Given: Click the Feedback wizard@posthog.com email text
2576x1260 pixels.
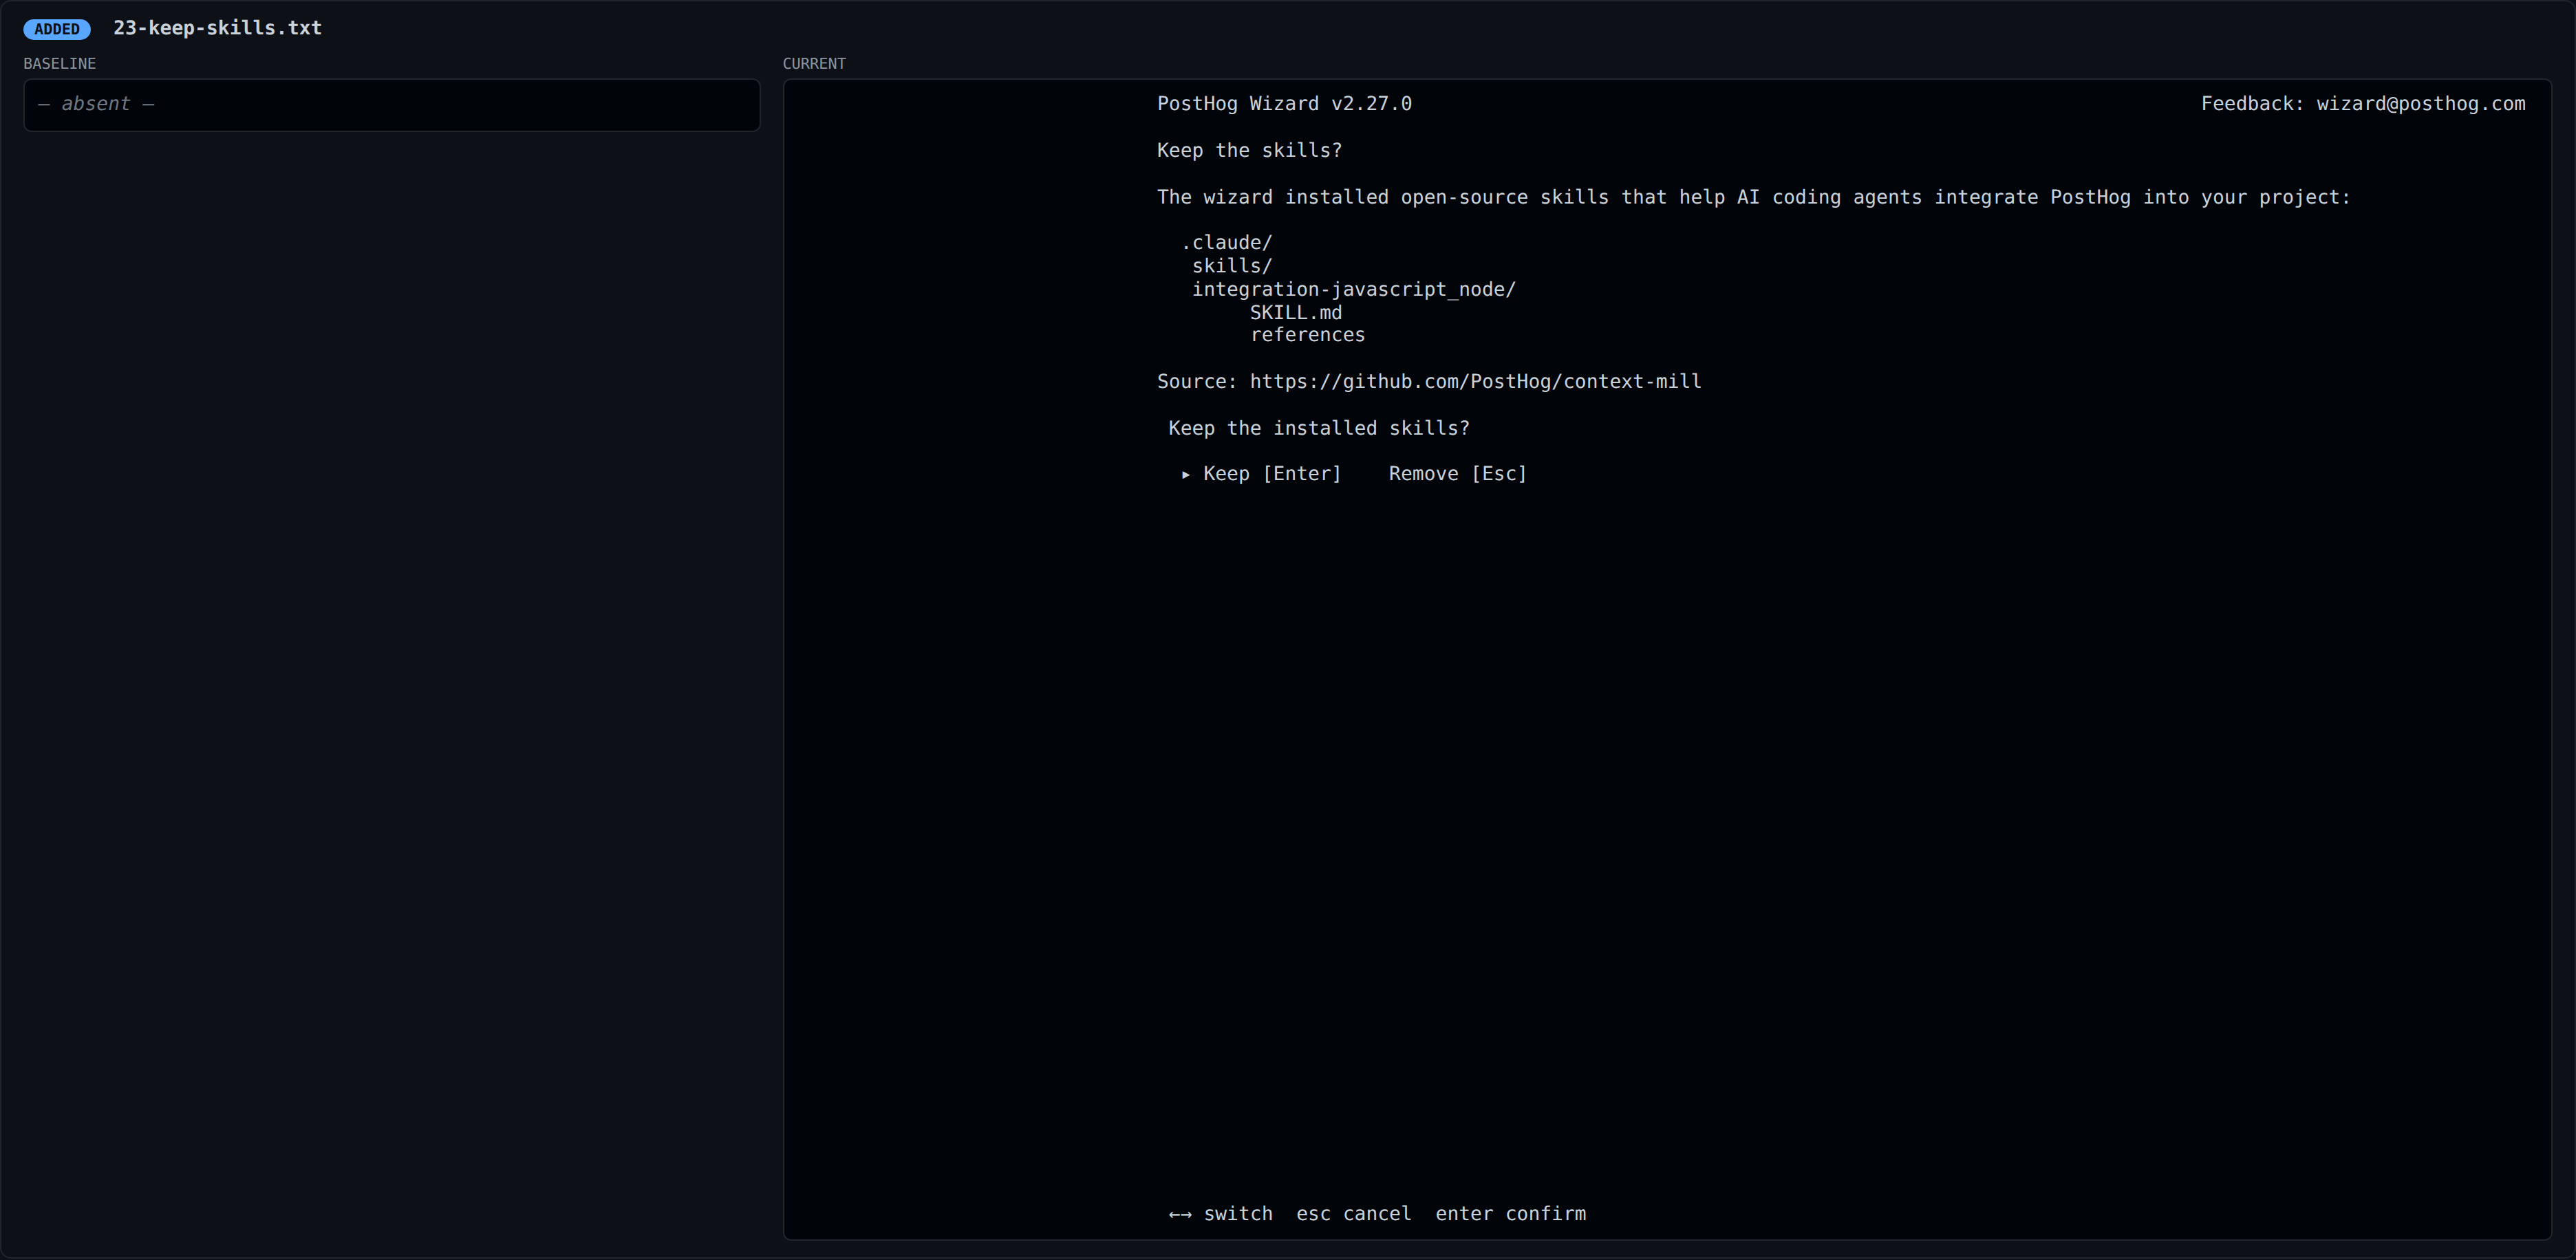Looking at the screenshot, I should coord(2363,104).
